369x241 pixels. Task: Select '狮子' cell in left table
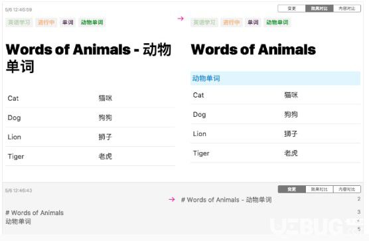tap(106, 137)
